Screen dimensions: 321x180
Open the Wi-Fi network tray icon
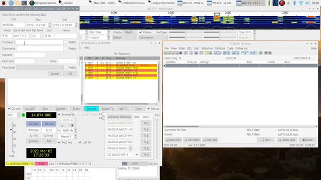(x=301, y=3)
